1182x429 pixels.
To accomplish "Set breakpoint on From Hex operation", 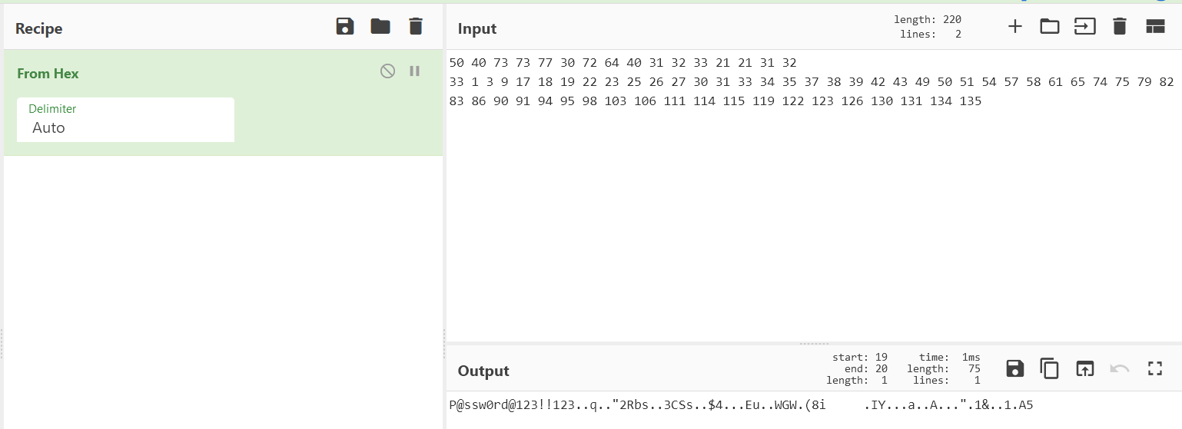I will [x=415, y=71].
